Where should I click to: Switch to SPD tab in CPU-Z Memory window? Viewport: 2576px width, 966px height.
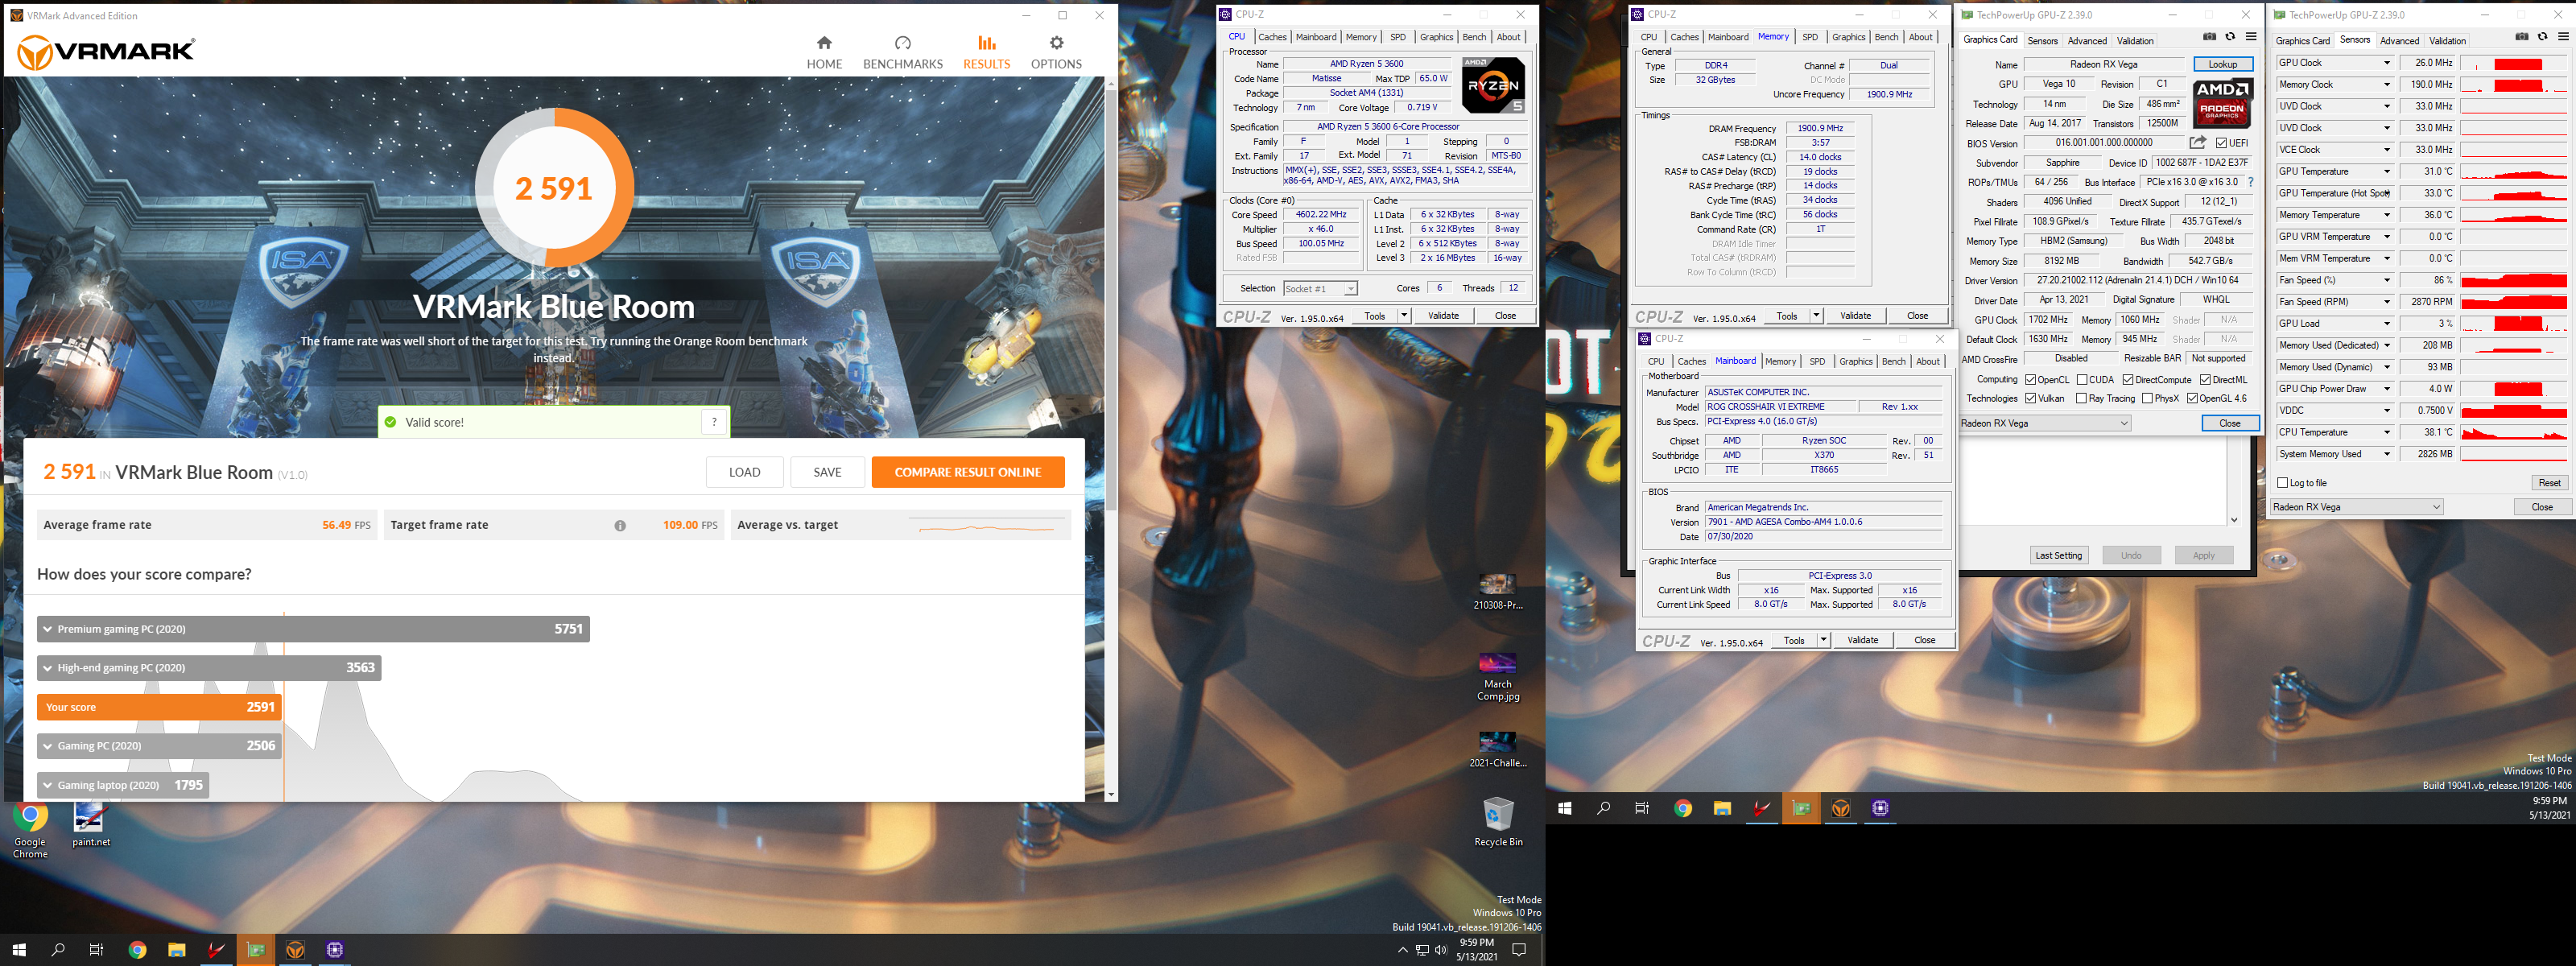[1810, 37]
